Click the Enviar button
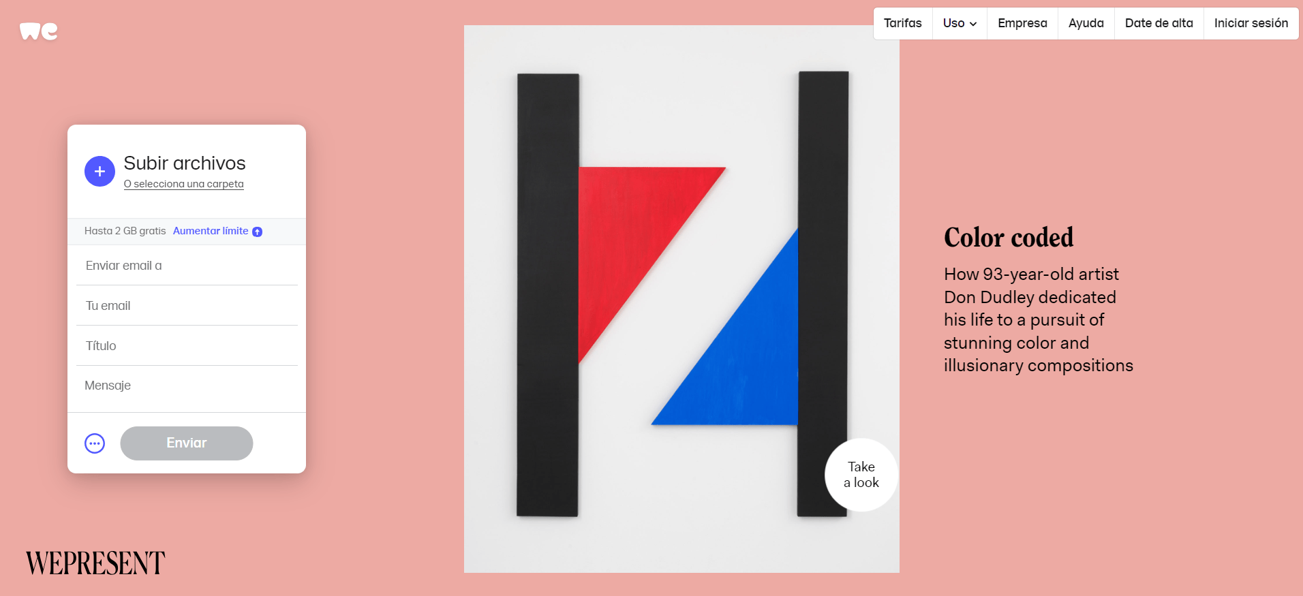Screen dimensions: 1303x596 coord(187,443)
